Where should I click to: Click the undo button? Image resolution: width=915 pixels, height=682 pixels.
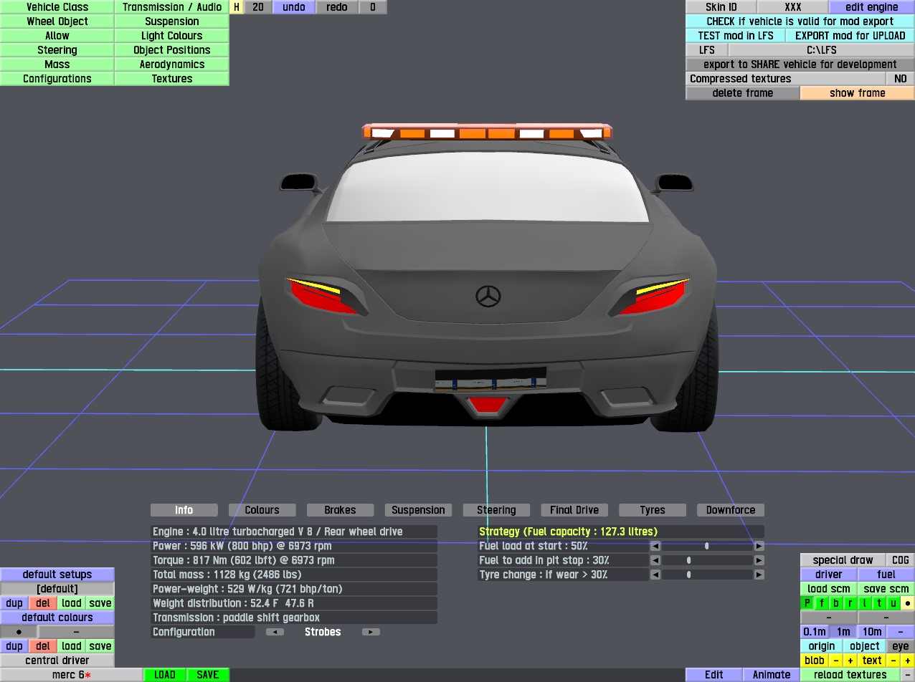pos(294,7)
